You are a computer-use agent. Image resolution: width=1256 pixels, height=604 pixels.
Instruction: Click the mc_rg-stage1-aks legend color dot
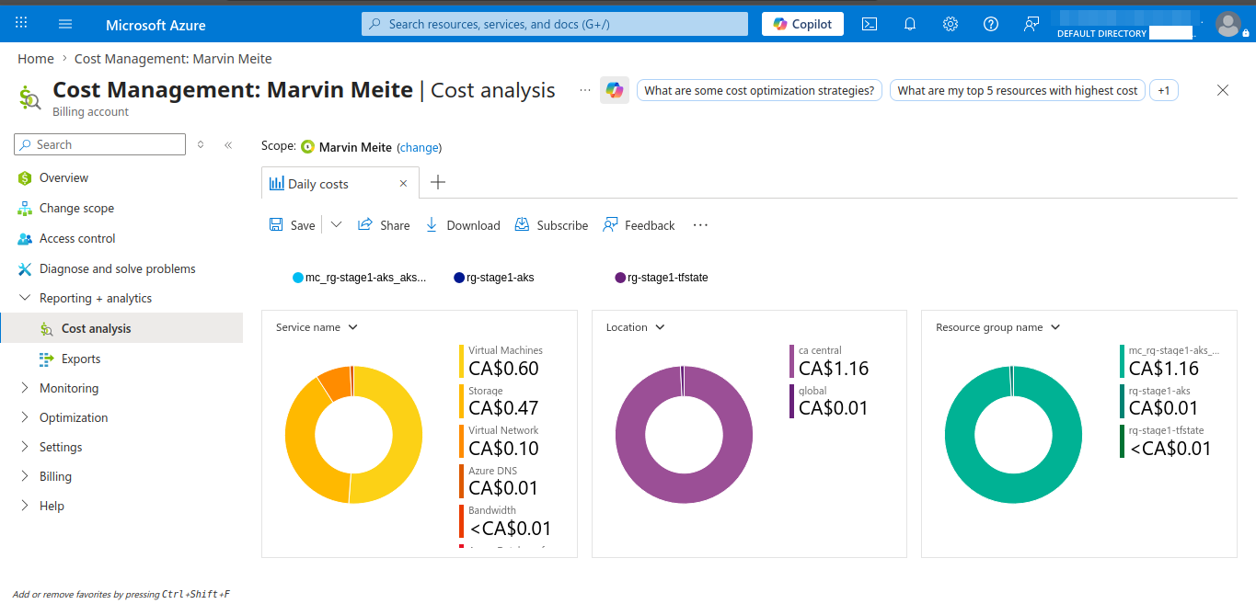click(297, 278)
